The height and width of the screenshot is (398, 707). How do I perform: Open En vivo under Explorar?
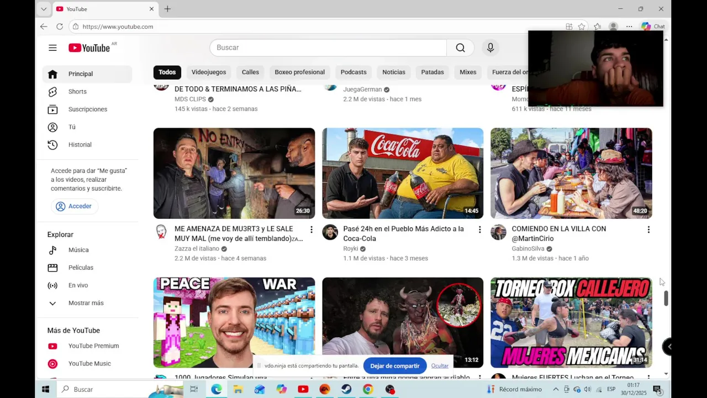pyautogui.click(x=87, y=285)
